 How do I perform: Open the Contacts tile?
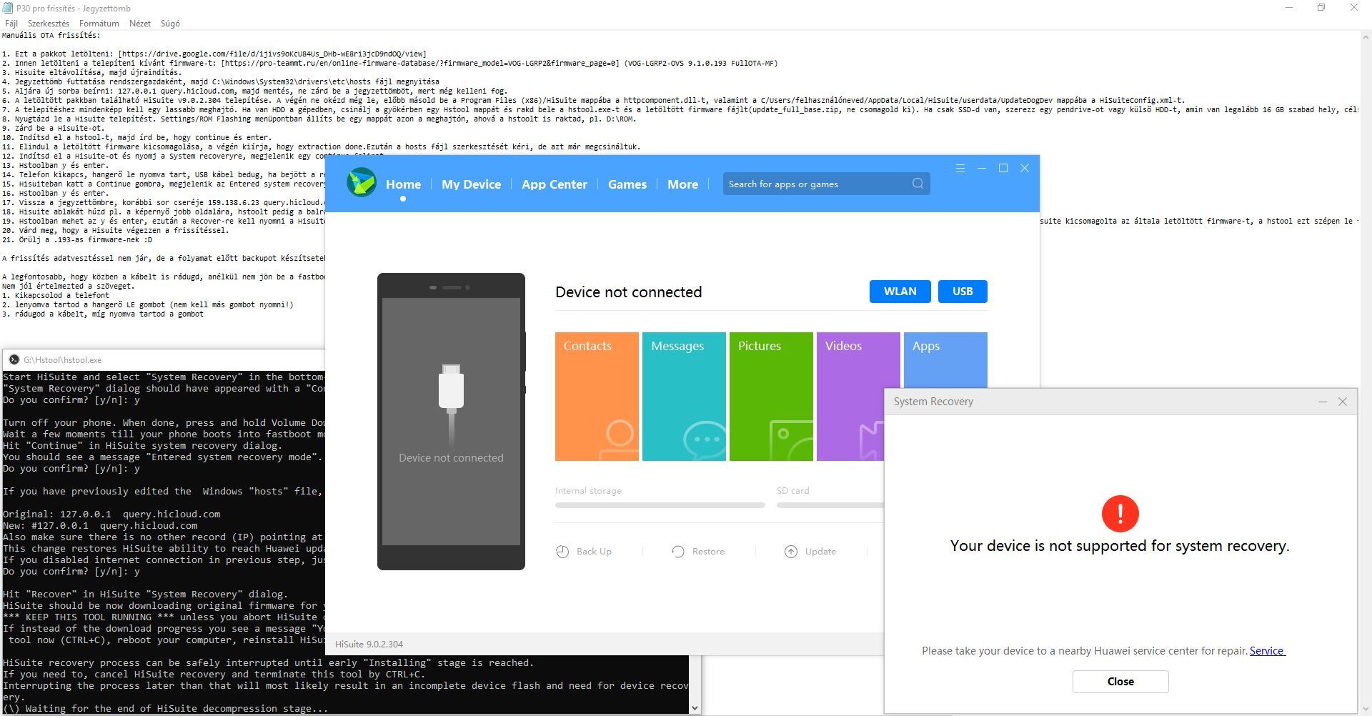point(597,397)
